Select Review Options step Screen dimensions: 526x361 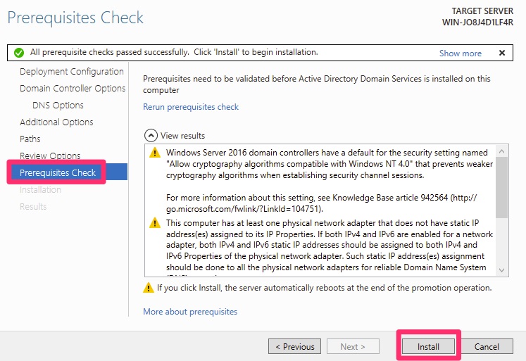(50, 156)
